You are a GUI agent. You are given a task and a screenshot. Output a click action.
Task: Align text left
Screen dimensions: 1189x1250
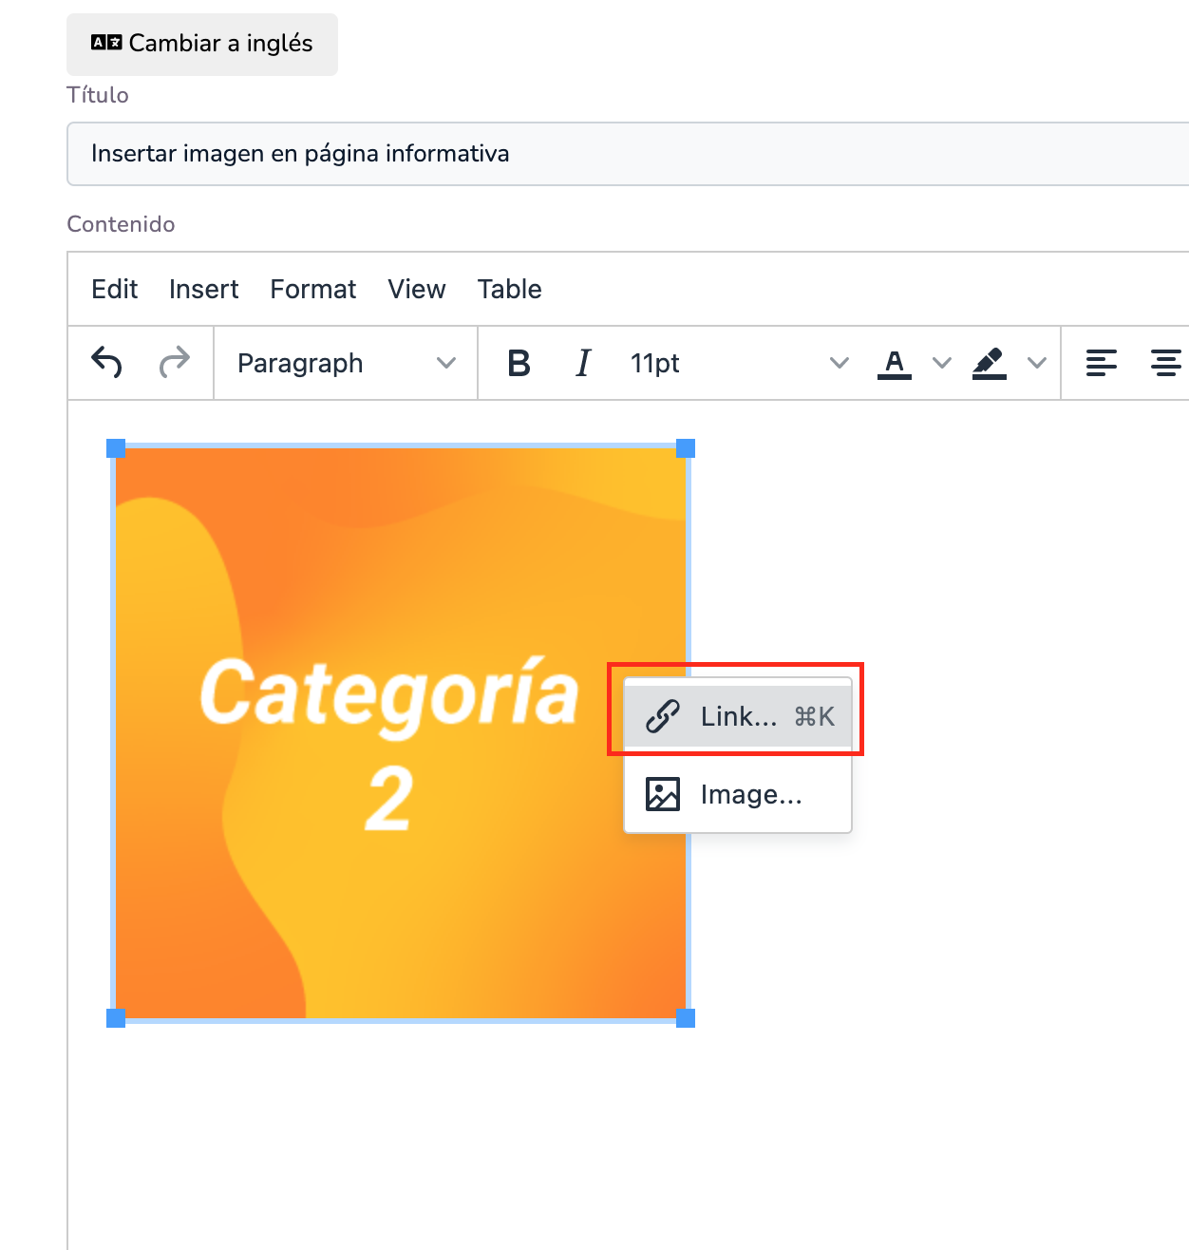pyautogui.click(x=1102, y=363)
